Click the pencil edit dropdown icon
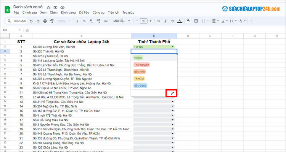This screenshot has height=152, width=286. (x=172, y=93)
